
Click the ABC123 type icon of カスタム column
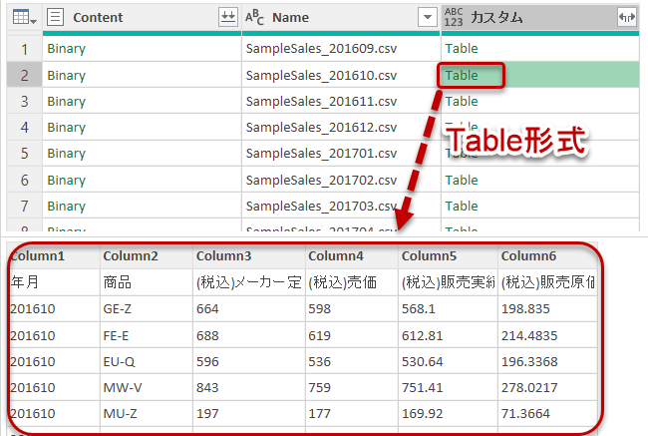coord(454,17)
